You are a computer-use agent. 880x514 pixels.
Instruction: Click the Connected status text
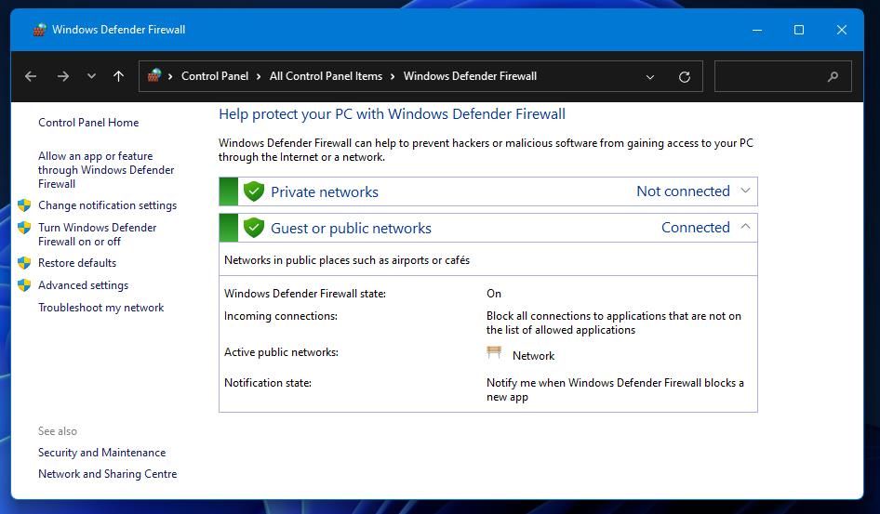[x=696, y=228]
